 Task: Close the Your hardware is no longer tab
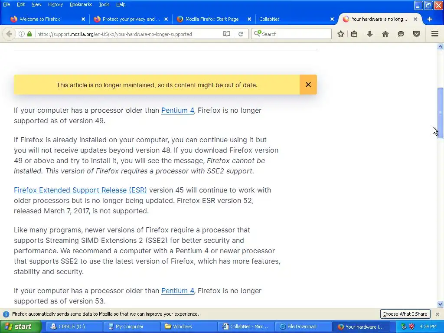(x=415, y=19)
